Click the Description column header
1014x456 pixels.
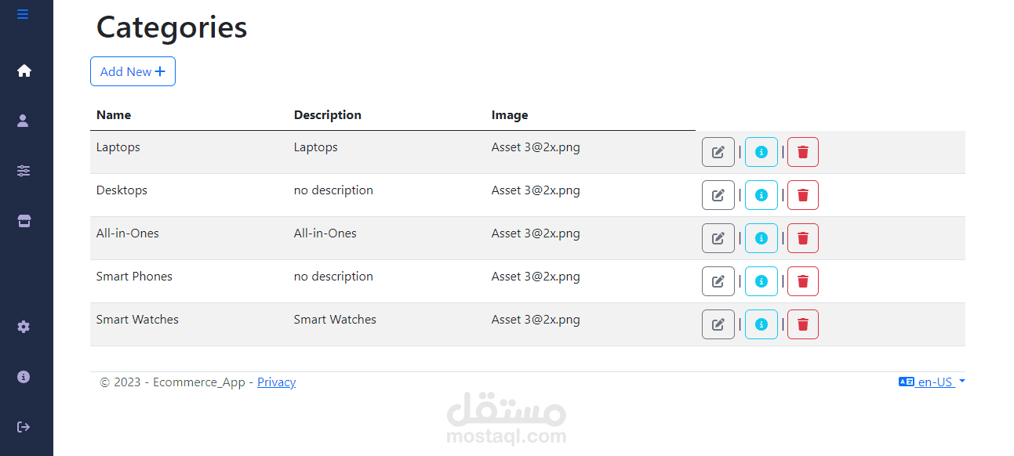pyautogui.click(x=327, y=115)
